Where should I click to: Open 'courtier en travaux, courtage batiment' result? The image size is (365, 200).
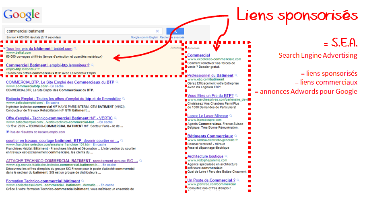[x=62, y=141]
